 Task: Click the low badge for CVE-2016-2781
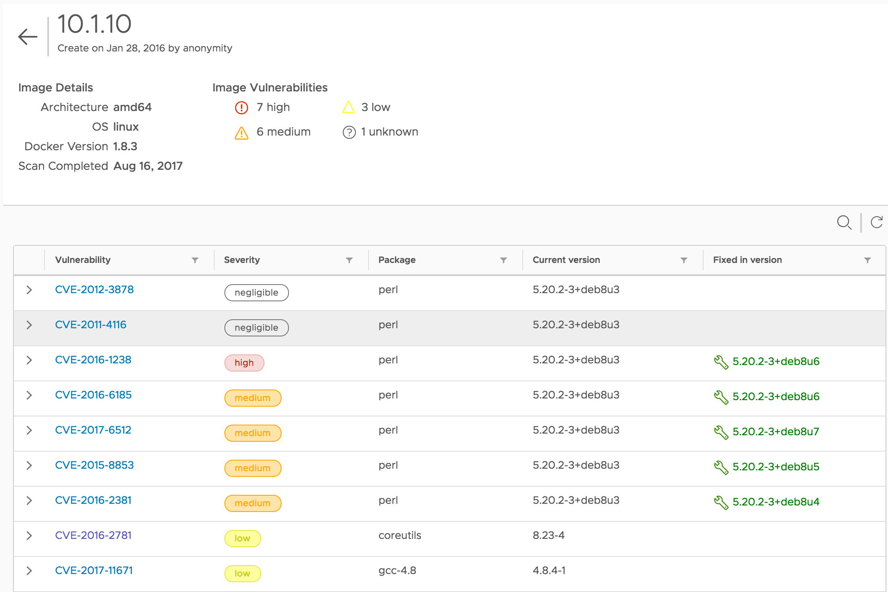point(243,539)
